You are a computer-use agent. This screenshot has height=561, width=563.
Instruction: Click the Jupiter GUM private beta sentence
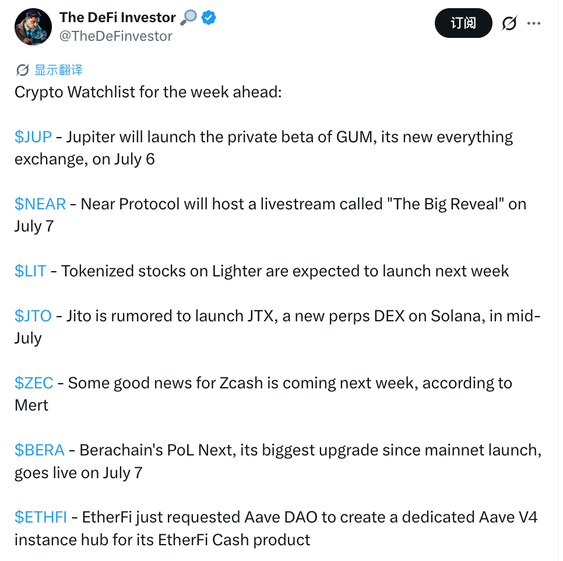pyautogui.click(x=263, y=148)
